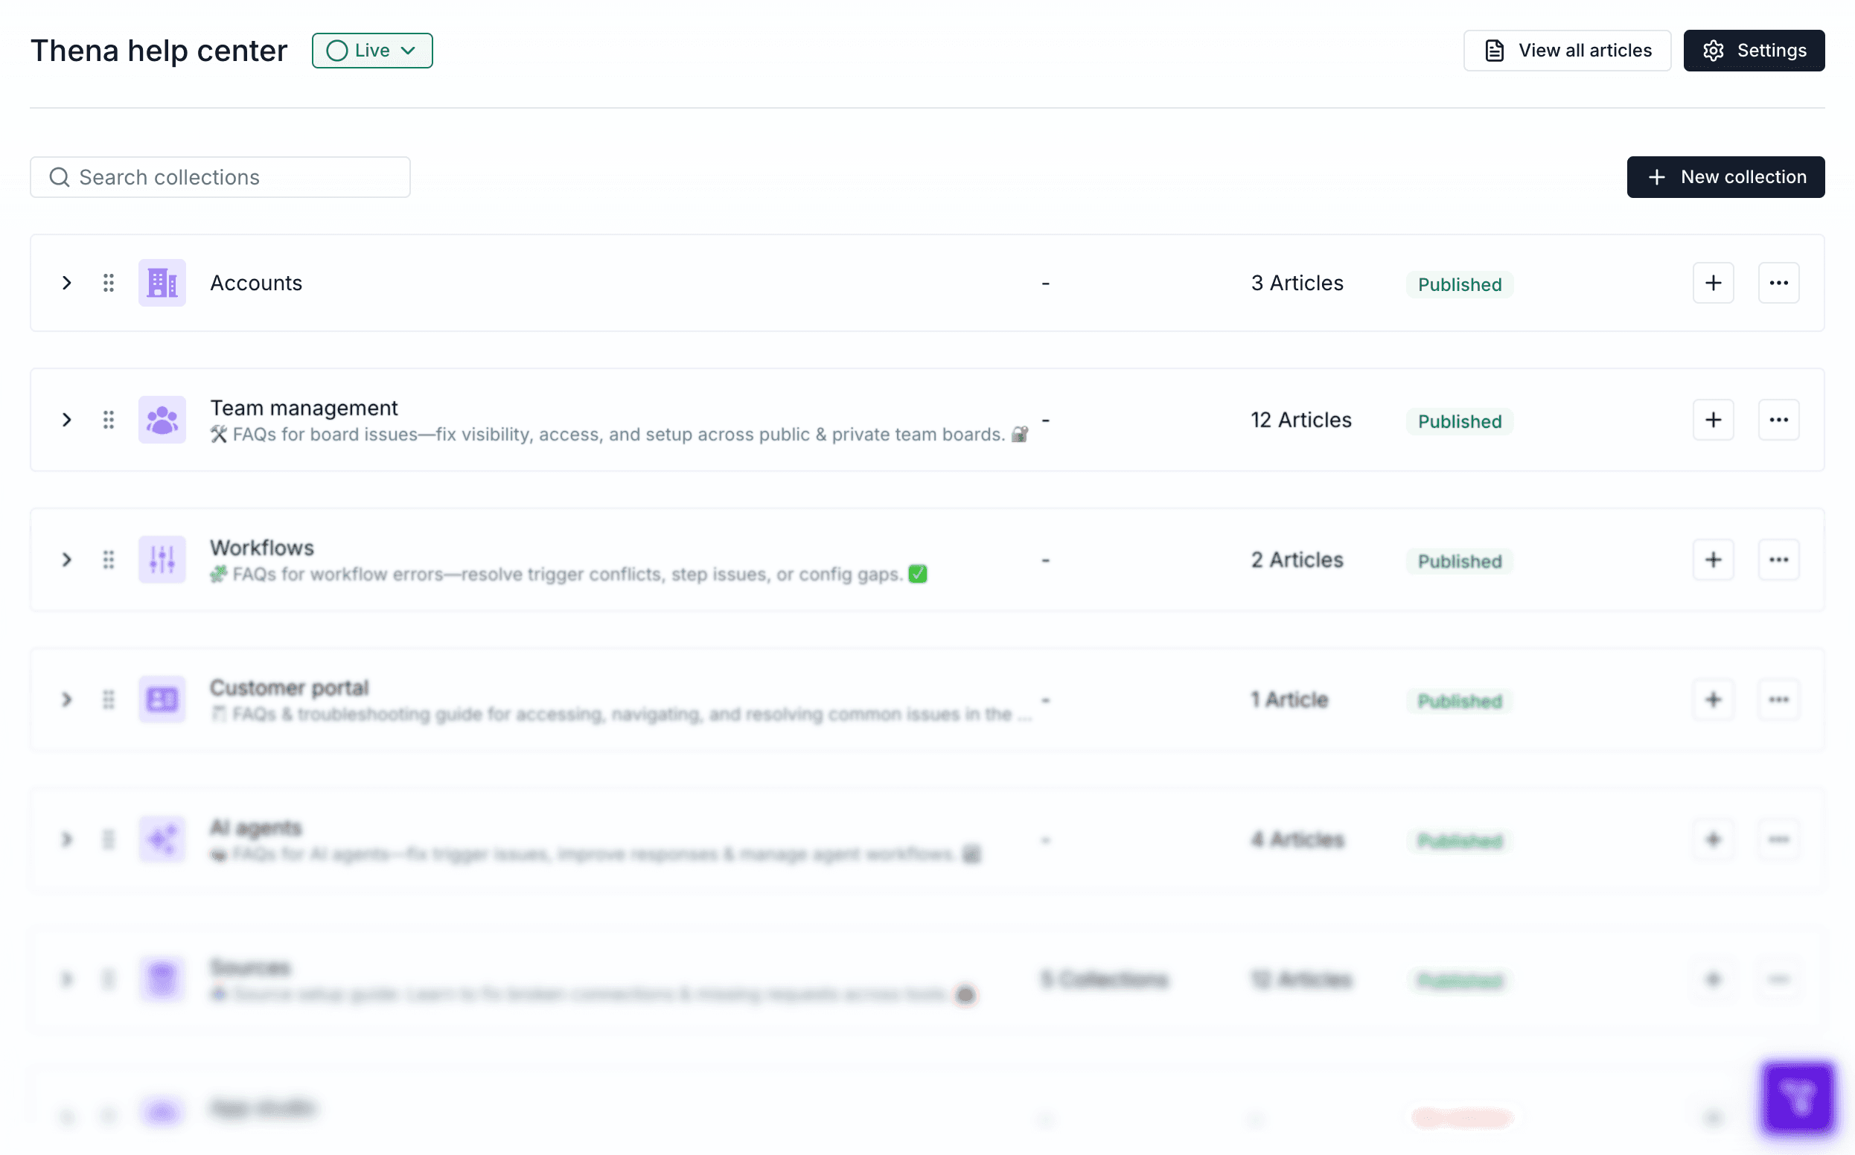Create a New collection
Viewport: 1855px width, 1155px height.
pos(1725,177)
